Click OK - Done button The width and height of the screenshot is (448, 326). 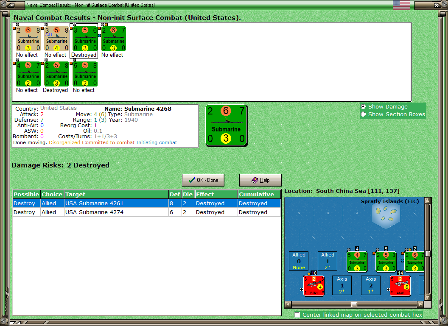(203, 180)
